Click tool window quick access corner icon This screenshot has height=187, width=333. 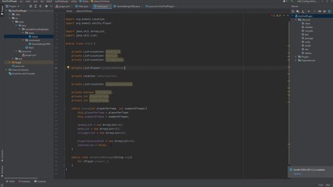coord(2,185)
